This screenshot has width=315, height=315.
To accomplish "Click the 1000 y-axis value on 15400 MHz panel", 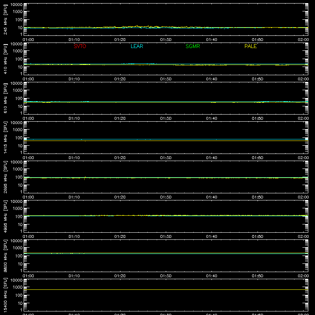I will point(18,287).
